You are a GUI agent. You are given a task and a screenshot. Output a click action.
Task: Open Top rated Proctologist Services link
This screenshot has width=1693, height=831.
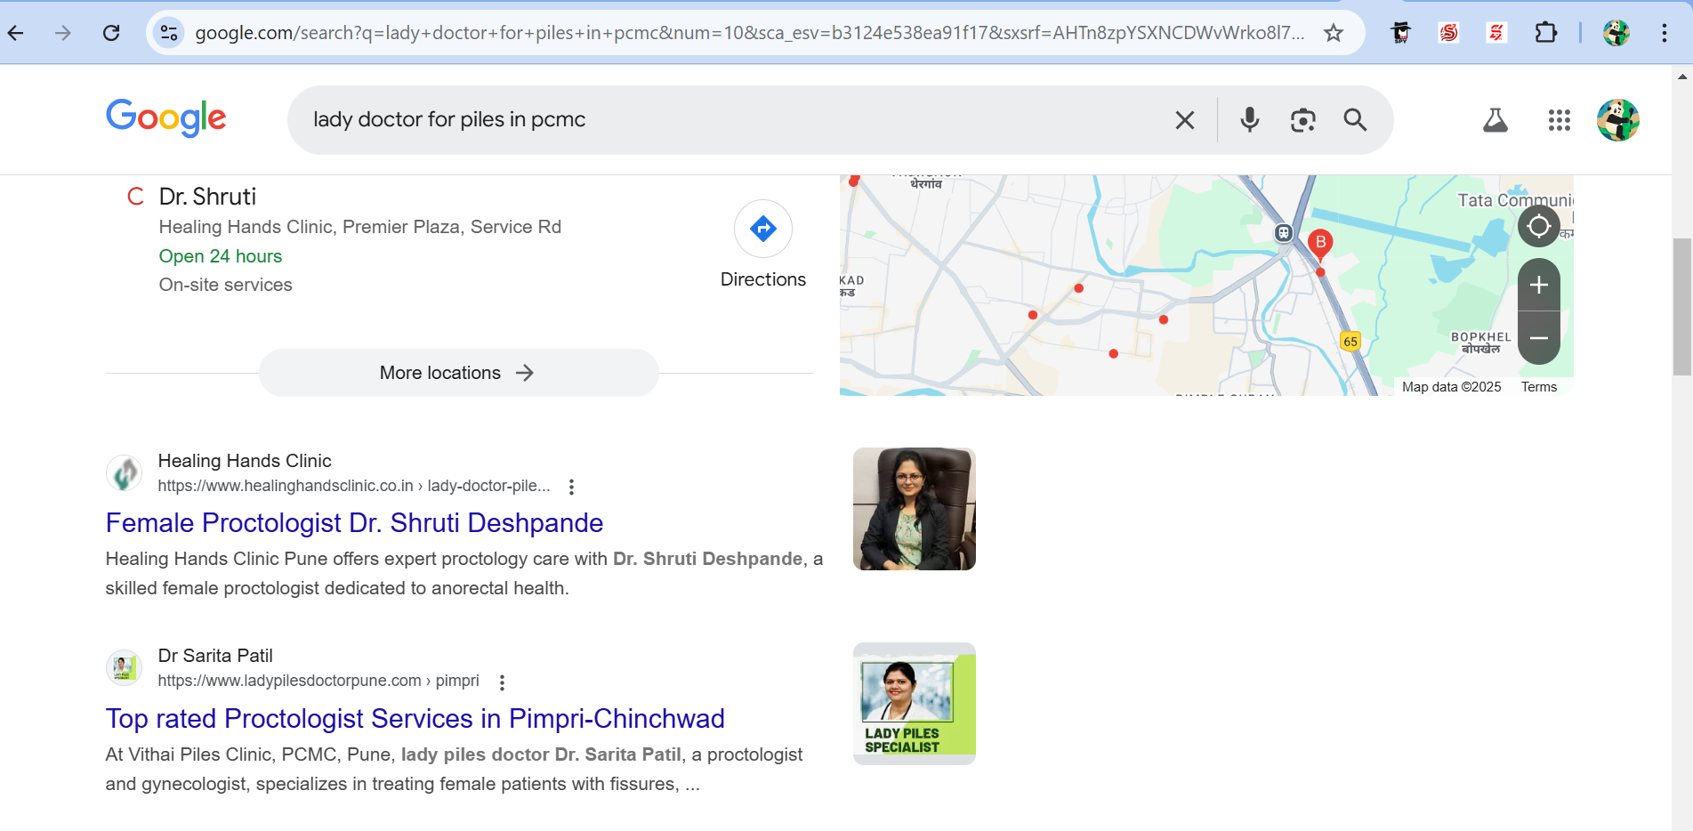click(x=415, y=719)
